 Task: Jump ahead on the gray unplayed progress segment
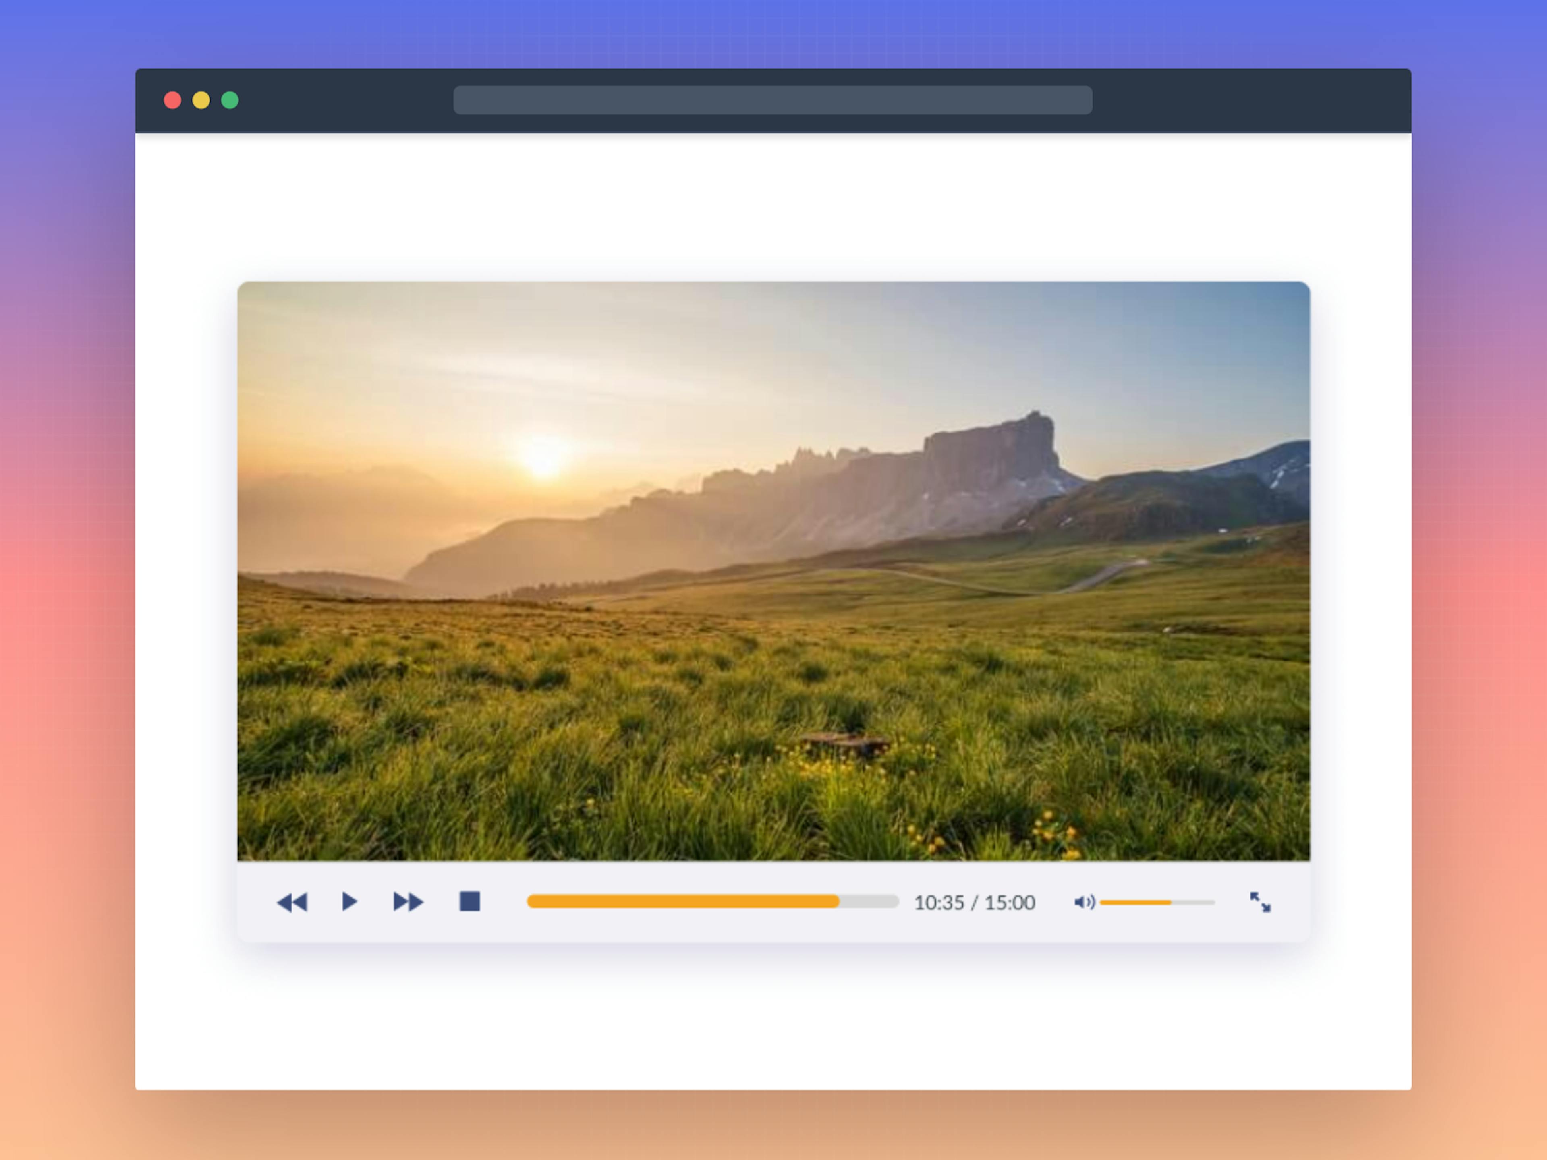tap(869, 901)
